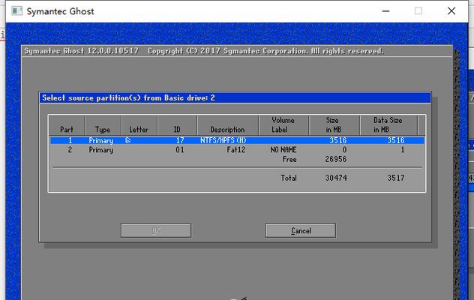The image size is (474, 300).
Task: Maximize the Symantec Ghost window
Action: pyautogui.click(x=418, y=11)
